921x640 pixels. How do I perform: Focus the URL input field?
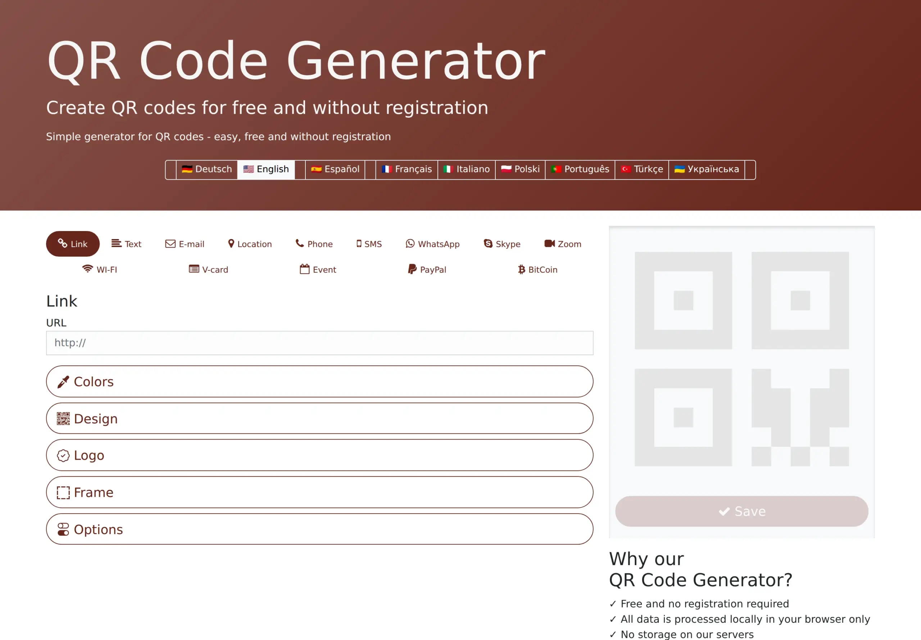click(319, 343)
